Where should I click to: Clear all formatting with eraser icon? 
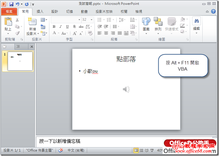[x=90, y=33]
